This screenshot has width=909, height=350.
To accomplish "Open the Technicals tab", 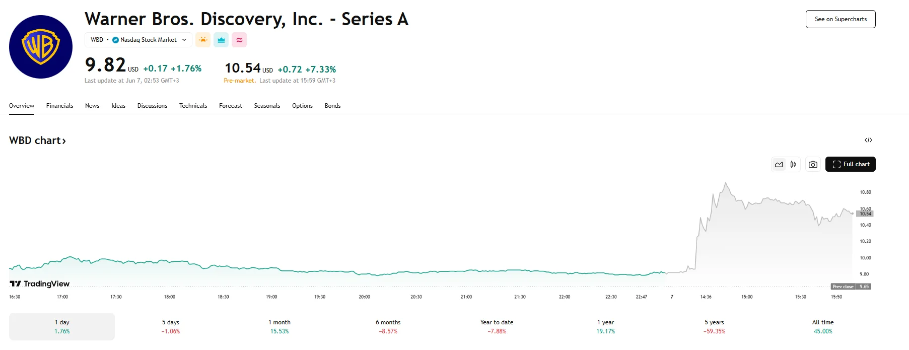I will [x=193, y=106].
